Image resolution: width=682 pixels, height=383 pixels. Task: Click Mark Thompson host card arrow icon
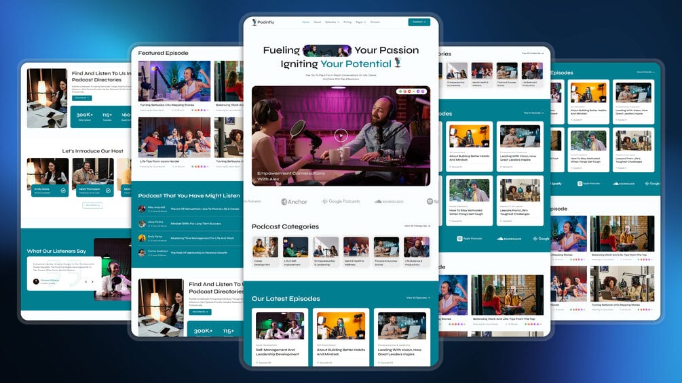108,190
